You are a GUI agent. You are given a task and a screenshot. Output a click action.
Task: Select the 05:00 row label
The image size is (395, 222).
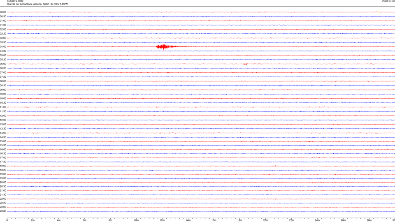[x=3, y=55]
